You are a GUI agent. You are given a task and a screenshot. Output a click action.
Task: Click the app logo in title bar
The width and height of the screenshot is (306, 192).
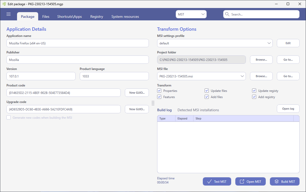pos(4,4)
